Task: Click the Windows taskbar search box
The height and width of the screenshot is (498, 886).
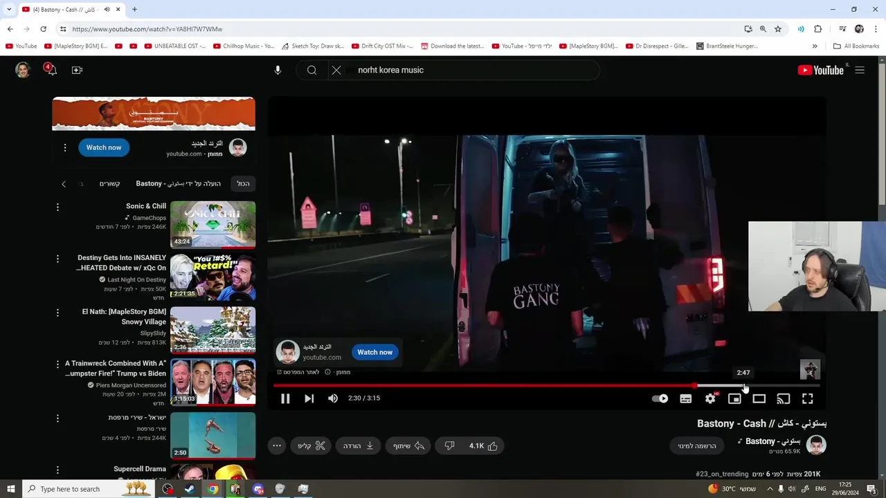Action: point(89,489)
